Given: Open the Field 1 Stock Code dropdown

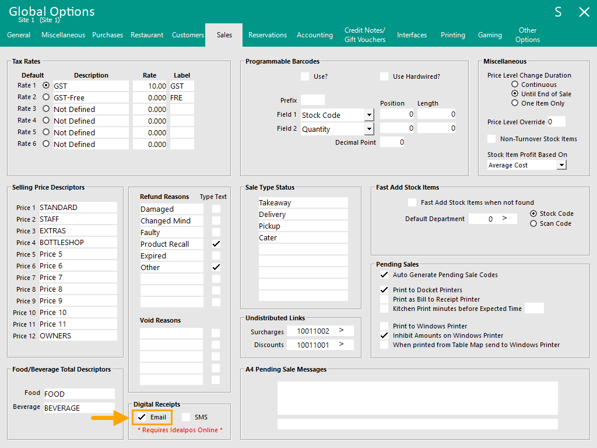Looking at the screenshot, I should point(368,114).
